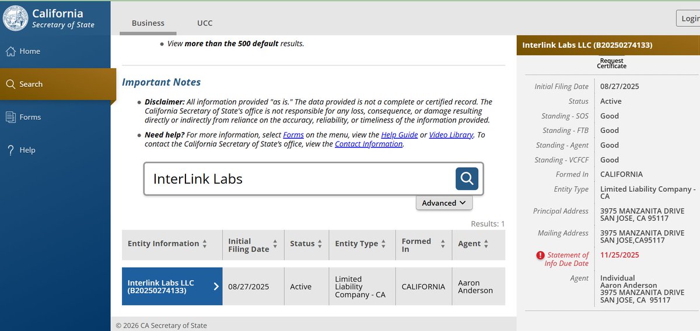Click Initial Filing Date value in detail panel

click(x=619, y=86)
